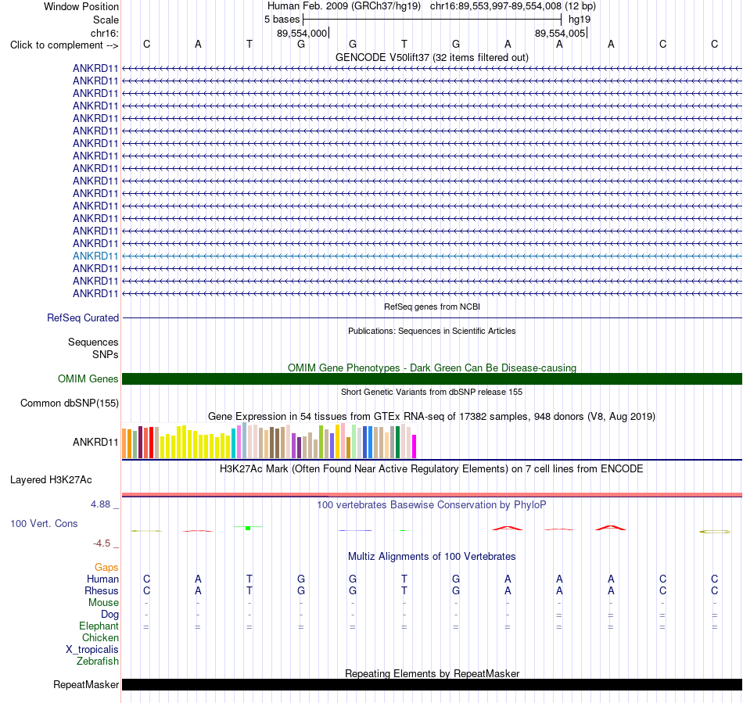The image size is (743, 703).
Task: Open Publications: Sequences in Scientific Articles title
Action: pyautogui.click(x=432, y=331)
